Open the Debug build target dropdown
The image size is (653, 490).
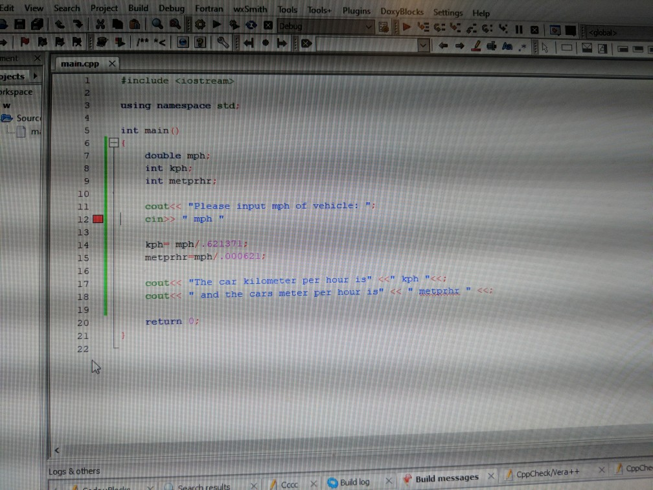370,27
